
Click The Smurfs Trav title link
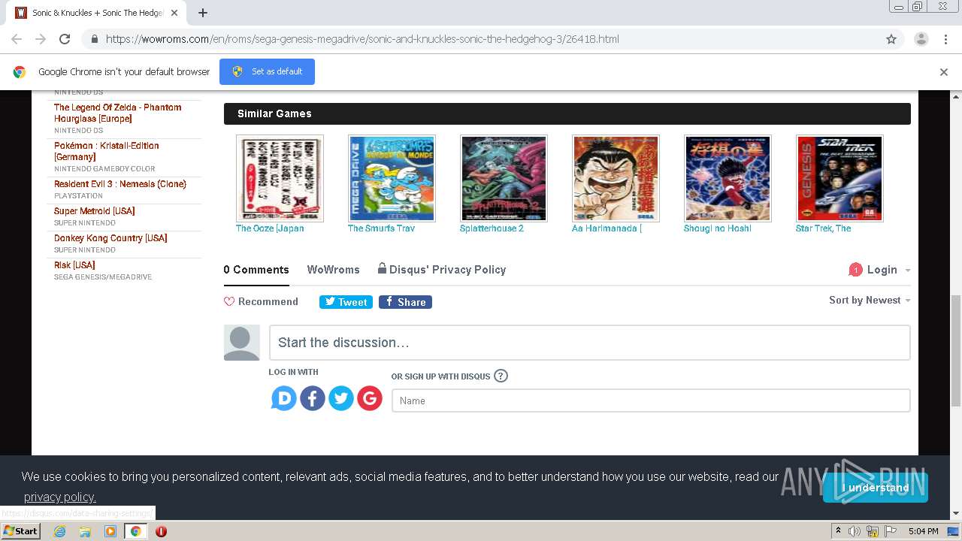(381, 228)
